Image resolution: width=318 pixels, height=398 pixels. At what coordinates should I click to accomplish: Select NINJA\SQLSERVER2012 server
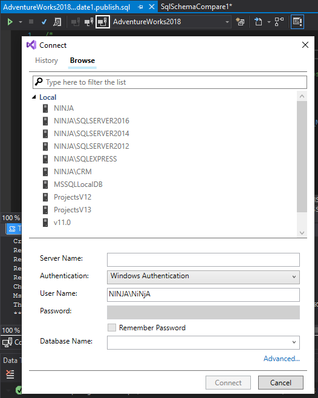pos(91,146)
